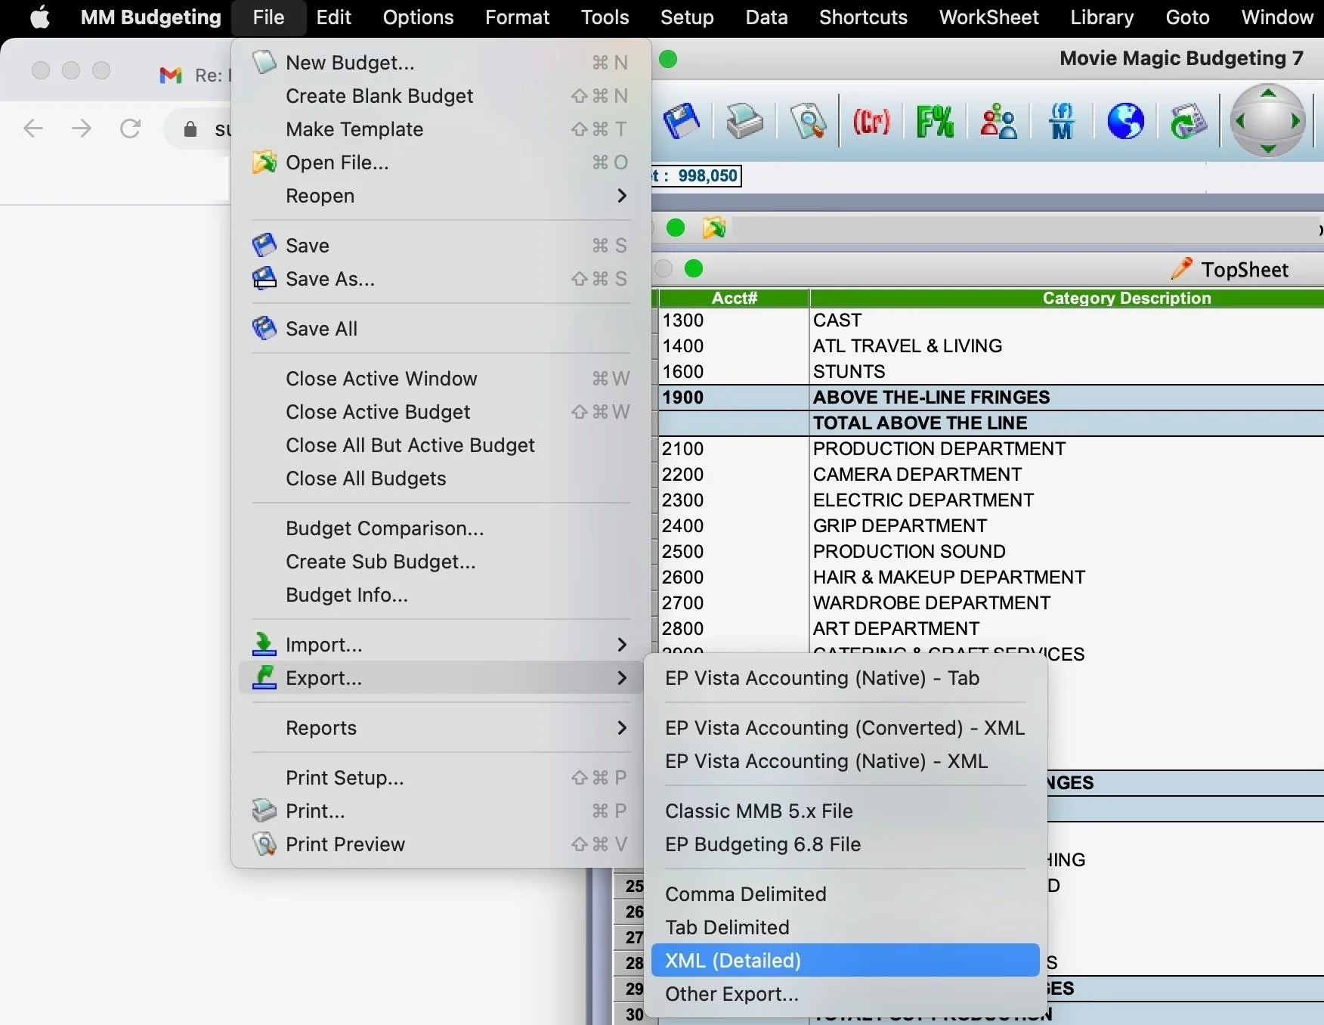Viewport: 1324px width, 1025px height.
Task: Click the Print Preview magnifier toolbar icon
Action: (808, 121)
